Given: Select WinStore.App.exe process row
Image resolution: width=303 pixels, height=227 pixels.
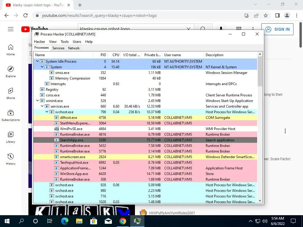Looking at the screenshot, I should [145, 174].
